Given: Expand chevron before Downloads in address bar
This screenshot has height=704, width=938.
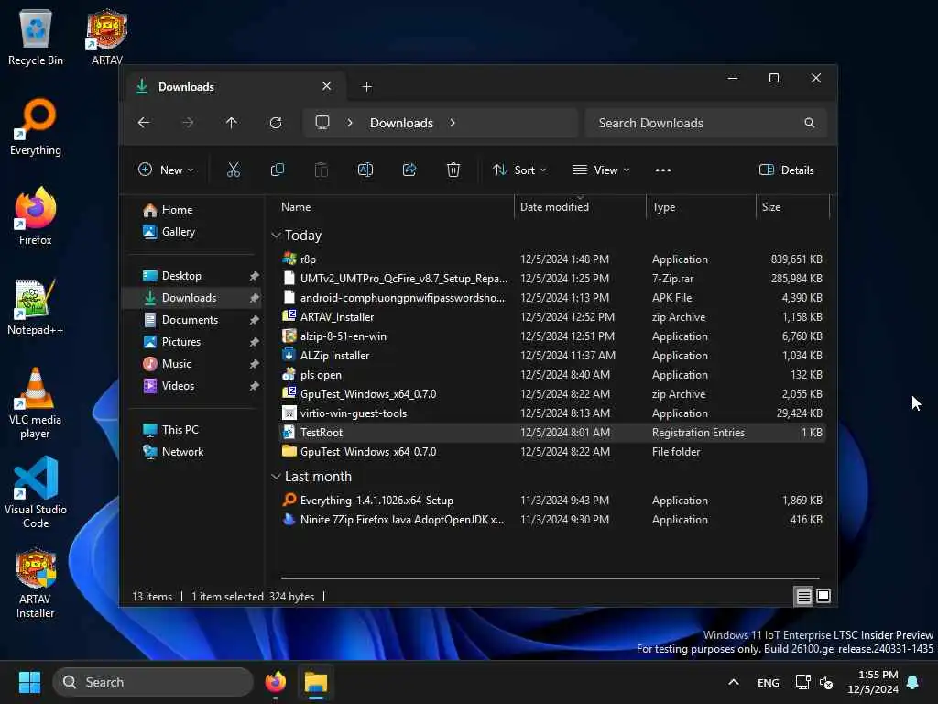Looking at the screenshot, I should click(350, 123).
